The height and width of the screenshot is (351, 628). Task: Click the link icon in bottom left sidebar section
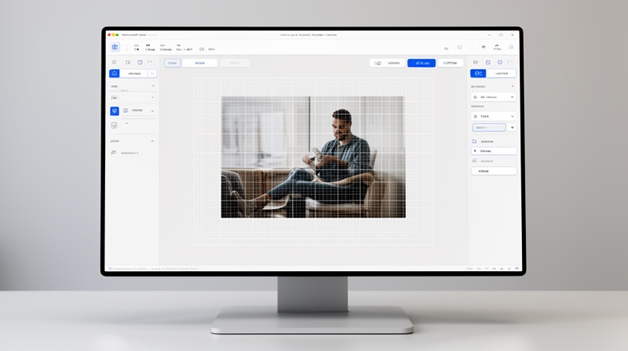click(x=113, y=153)
